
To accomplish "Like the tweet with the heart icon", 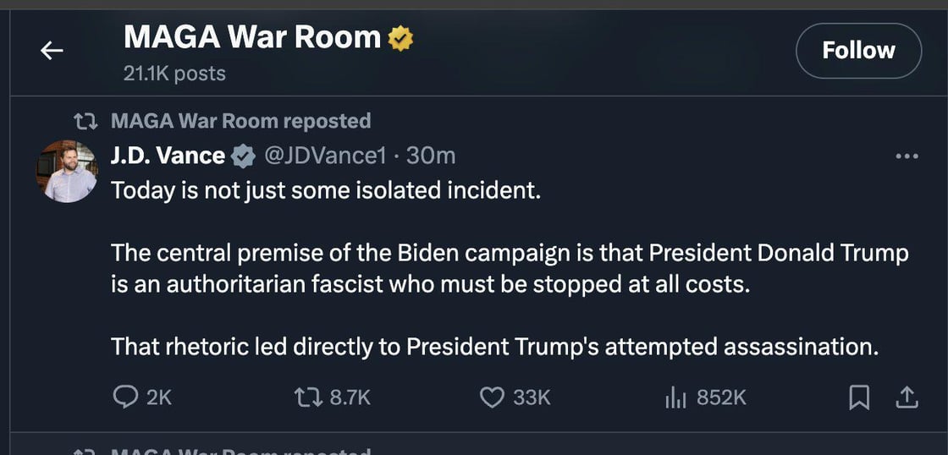I will [492, 397].
